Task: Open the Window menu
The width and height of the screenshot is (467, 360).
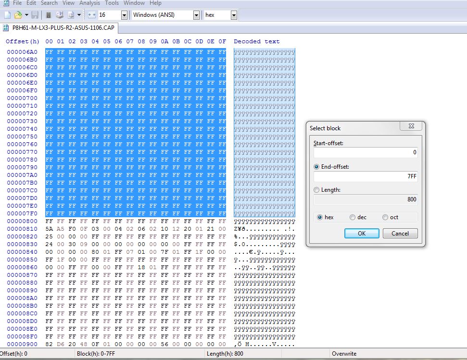Action: pos(134,3)
